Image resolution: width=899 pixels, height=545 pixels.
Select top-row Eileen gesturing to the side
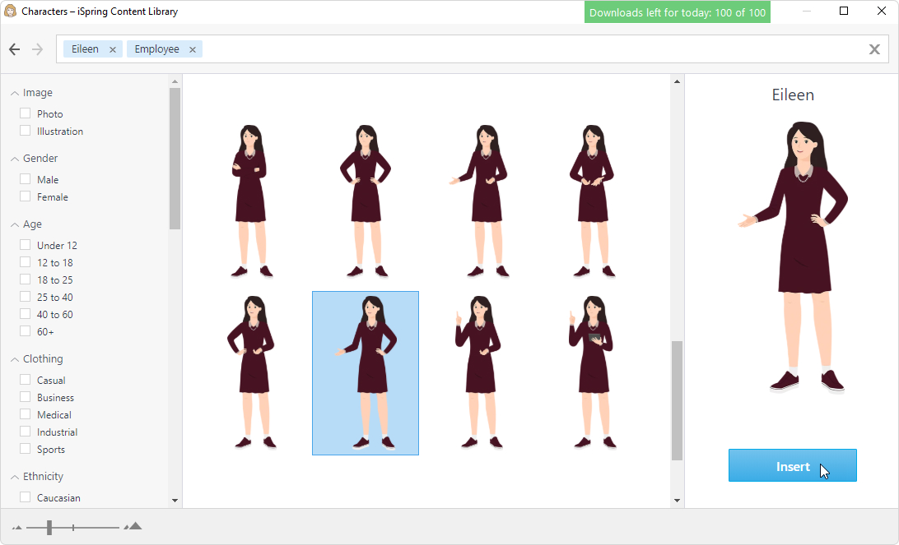pos(479,201)
